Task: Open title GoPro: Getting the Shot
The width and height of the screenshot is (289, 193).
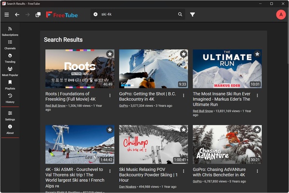Action: (147, 96)
